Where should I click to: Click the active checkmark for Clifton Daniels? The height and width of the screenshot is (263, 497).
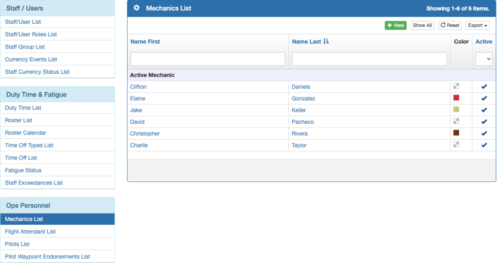pyautogui.click(x=484, y=87)
